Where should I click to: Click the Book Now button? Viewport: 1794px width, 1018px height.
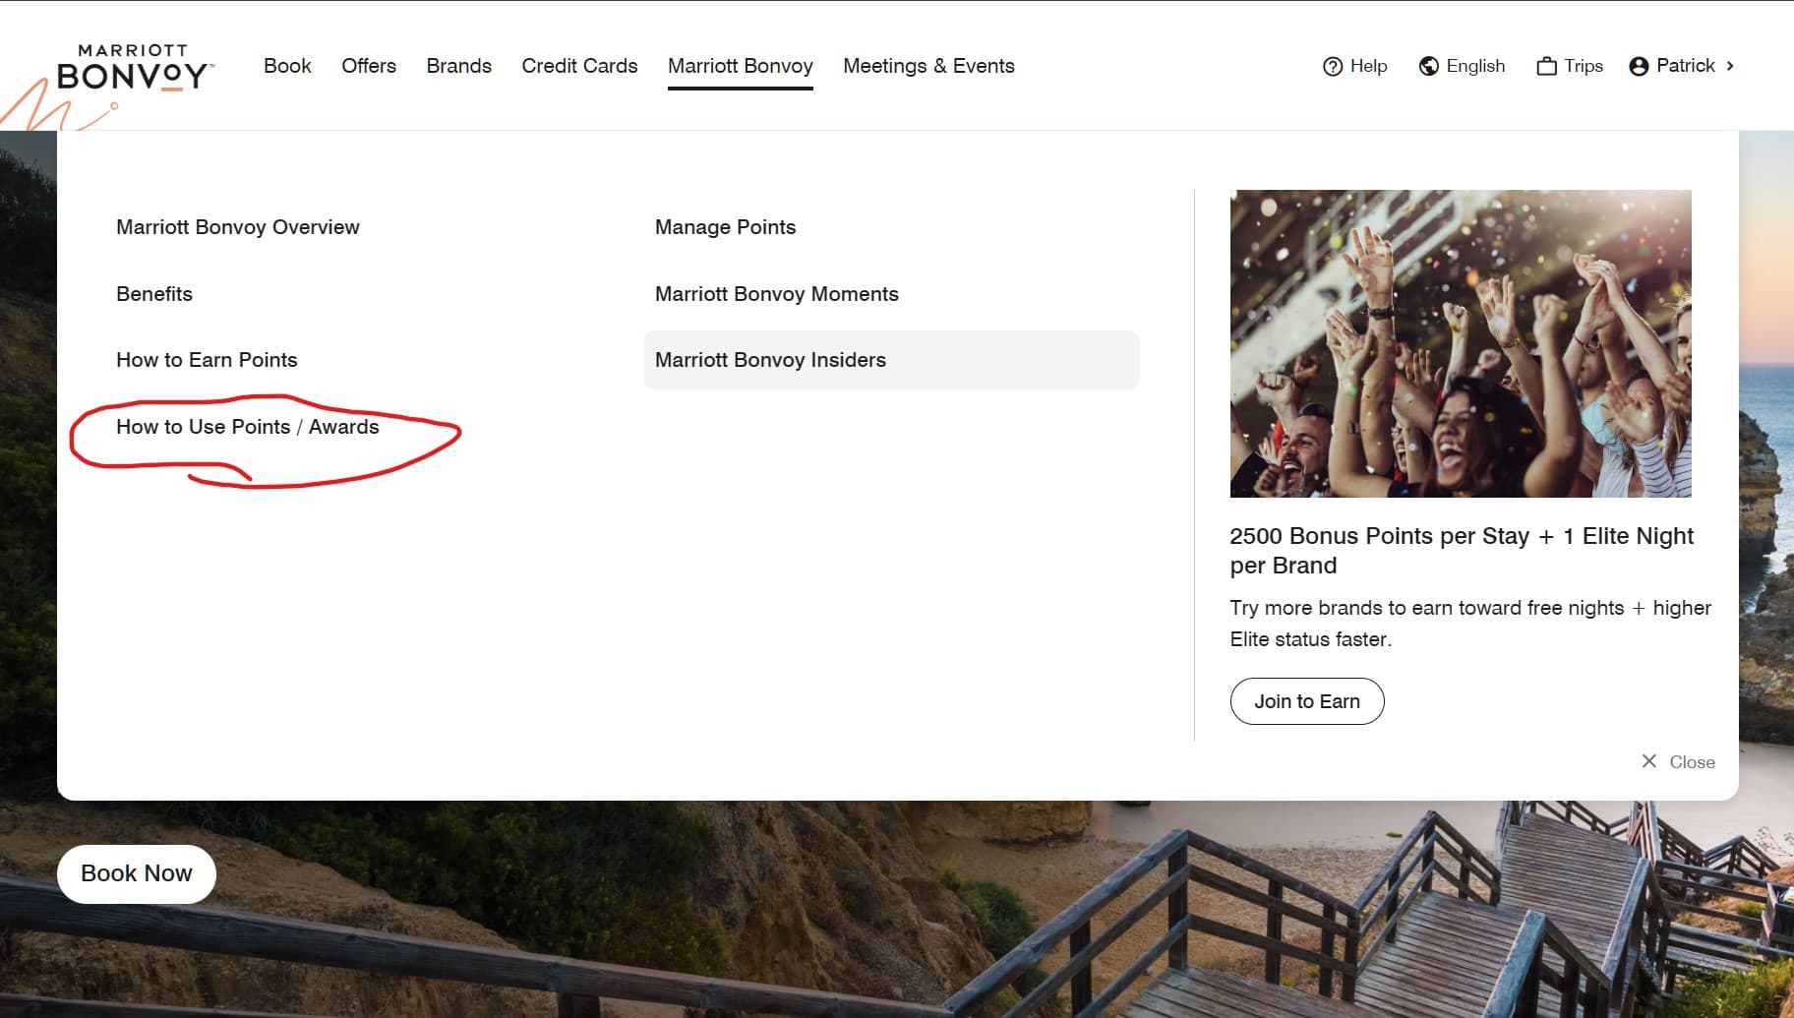coord(137,873)
